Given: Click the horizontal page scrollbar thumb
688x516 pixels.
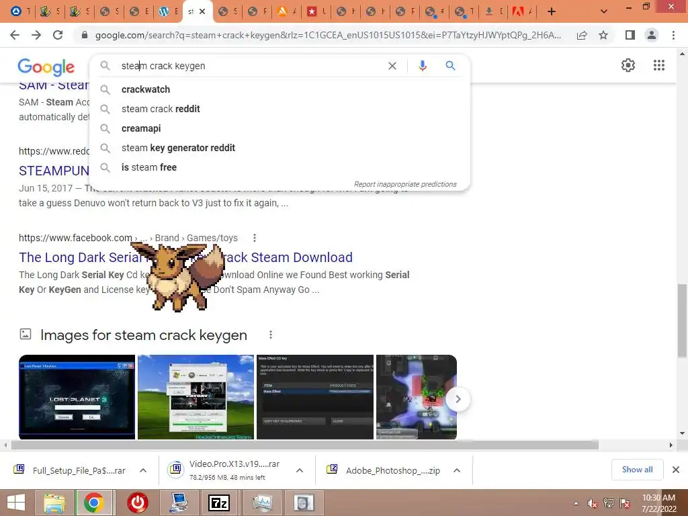Looking at the screenshot, I should point(305,445).
